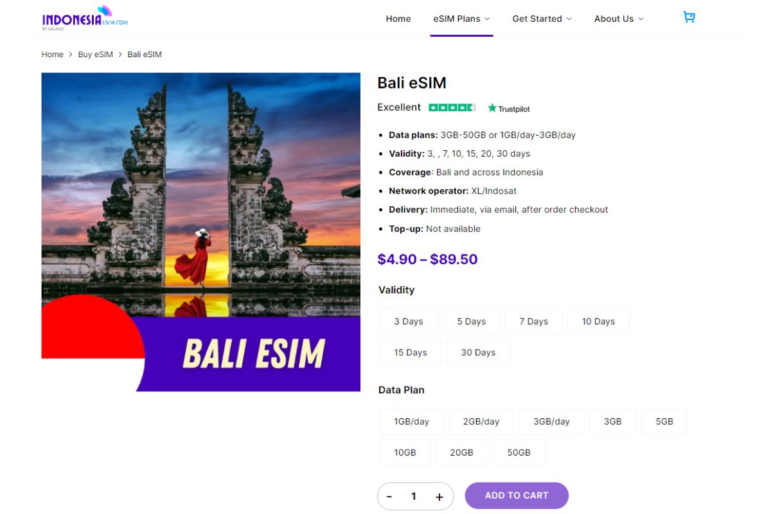Increase quantity with the plus stepper
This screenshot has width=771, height=514.
point(439,496)
